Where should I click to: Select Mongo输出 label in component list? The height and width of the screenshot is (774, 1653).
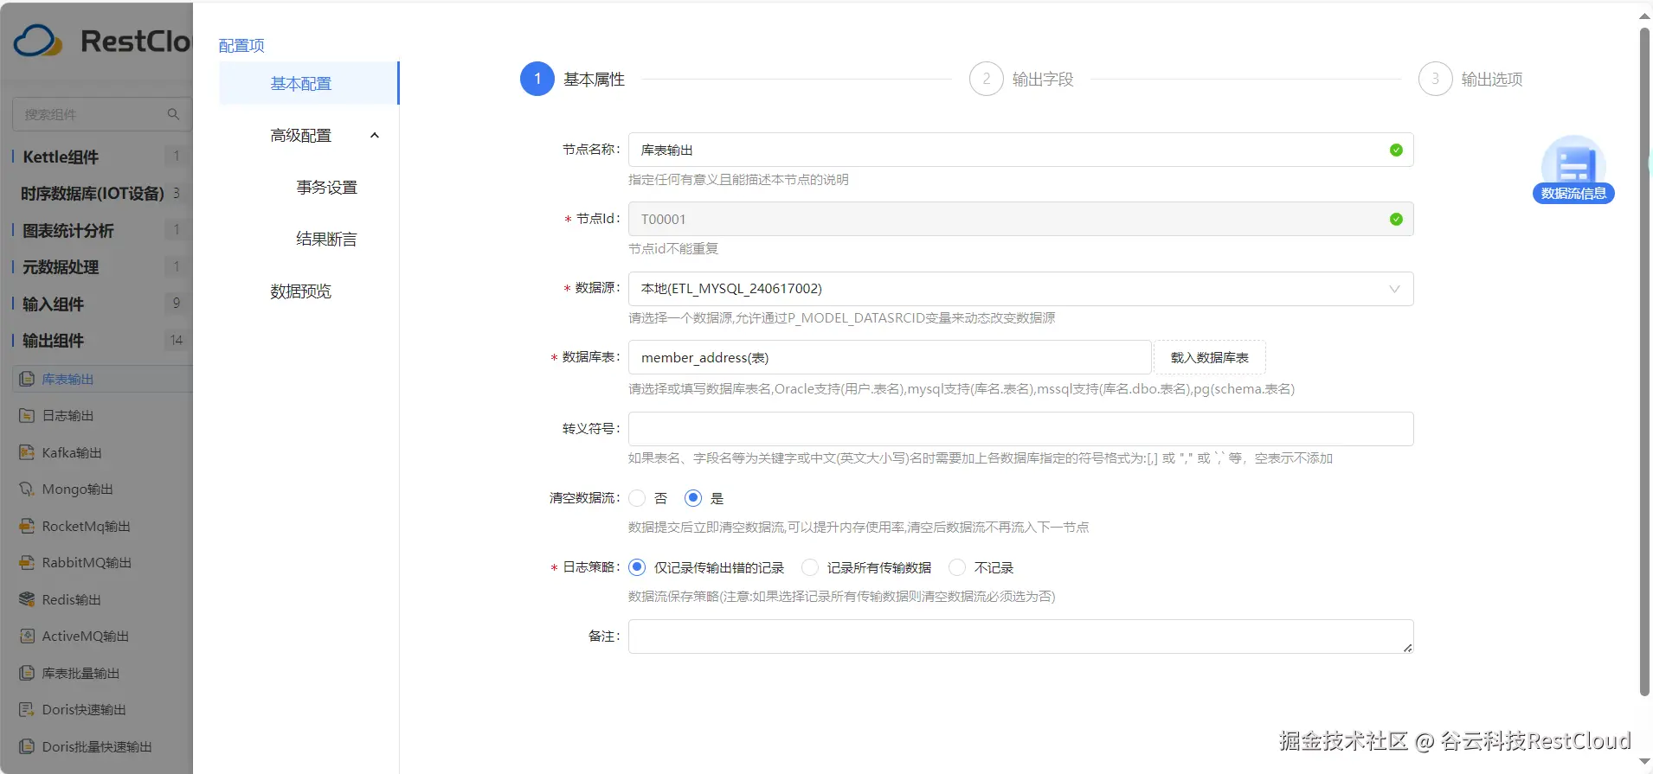point(78,489)
